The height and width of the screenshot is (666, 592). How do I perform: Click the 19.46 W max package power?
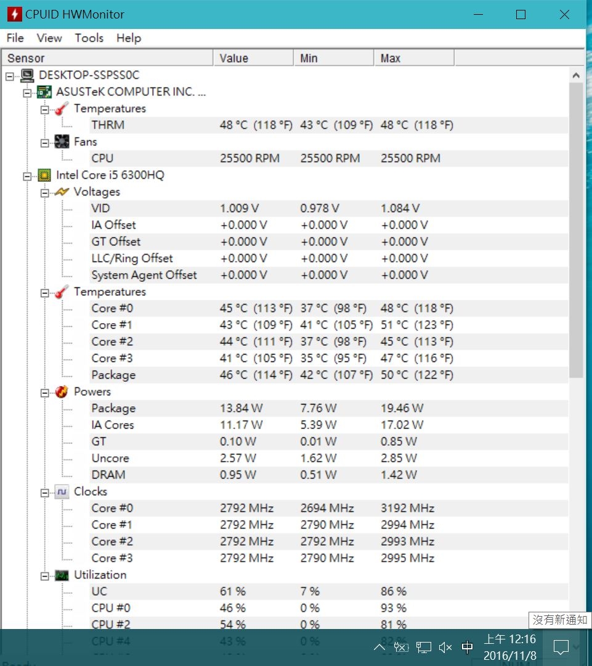[402, 408]
